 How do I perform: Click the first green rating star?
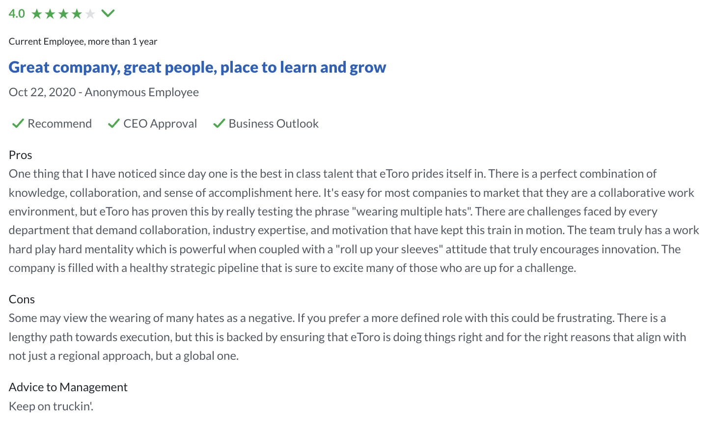pos(37,14)
